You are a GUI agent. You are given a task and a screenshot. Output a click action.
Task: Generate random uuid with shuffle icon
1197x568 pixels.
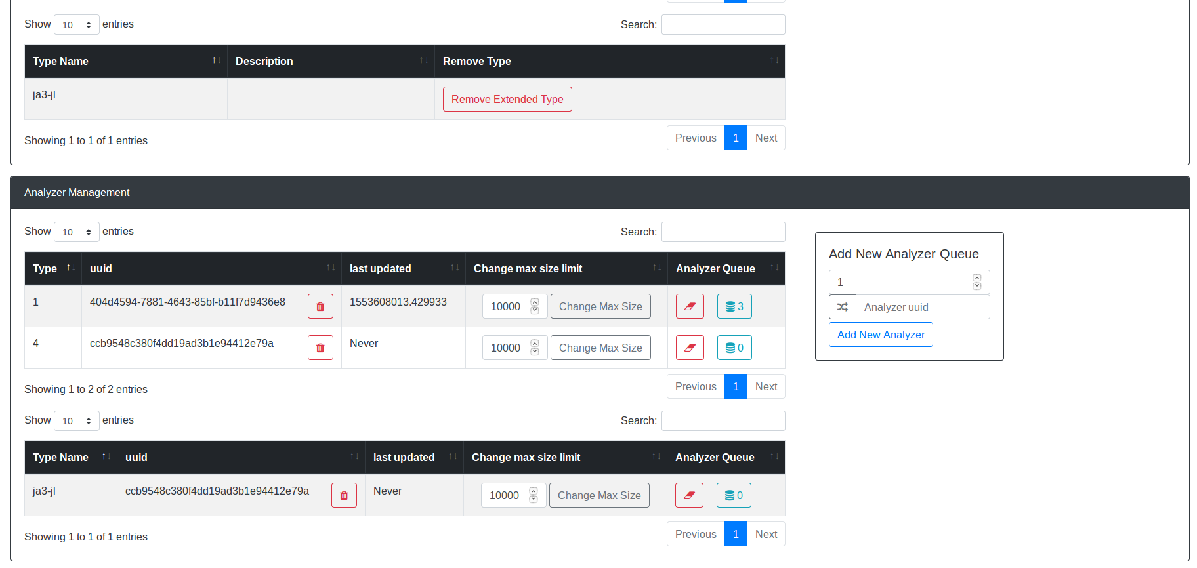pos(843,307)
